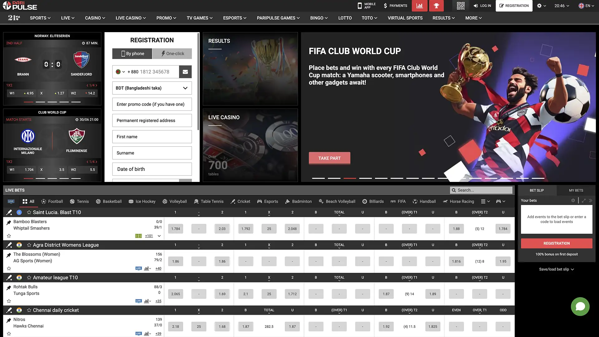Click the Esports filter icon
The height and width of the screenshot is (337, 599).
(259, 201)
